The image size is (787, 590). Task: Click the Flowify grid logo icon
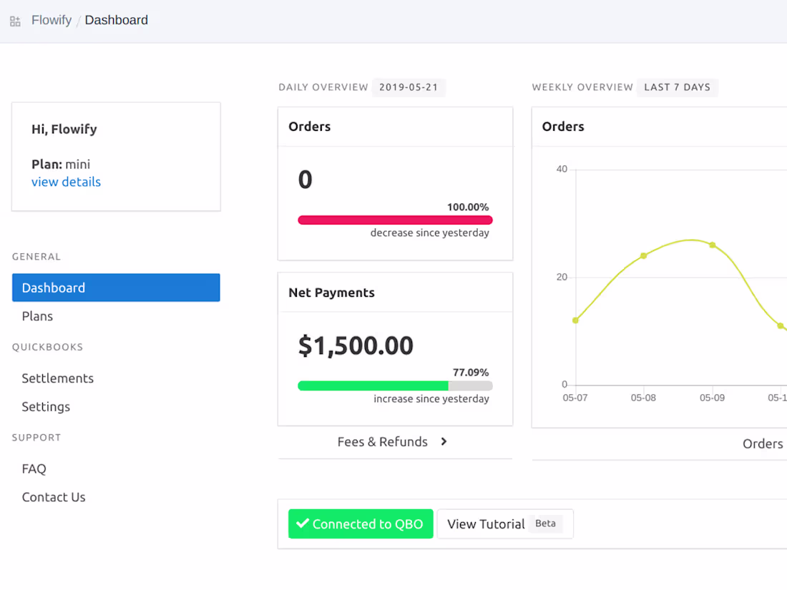click(x=14, y=20)
